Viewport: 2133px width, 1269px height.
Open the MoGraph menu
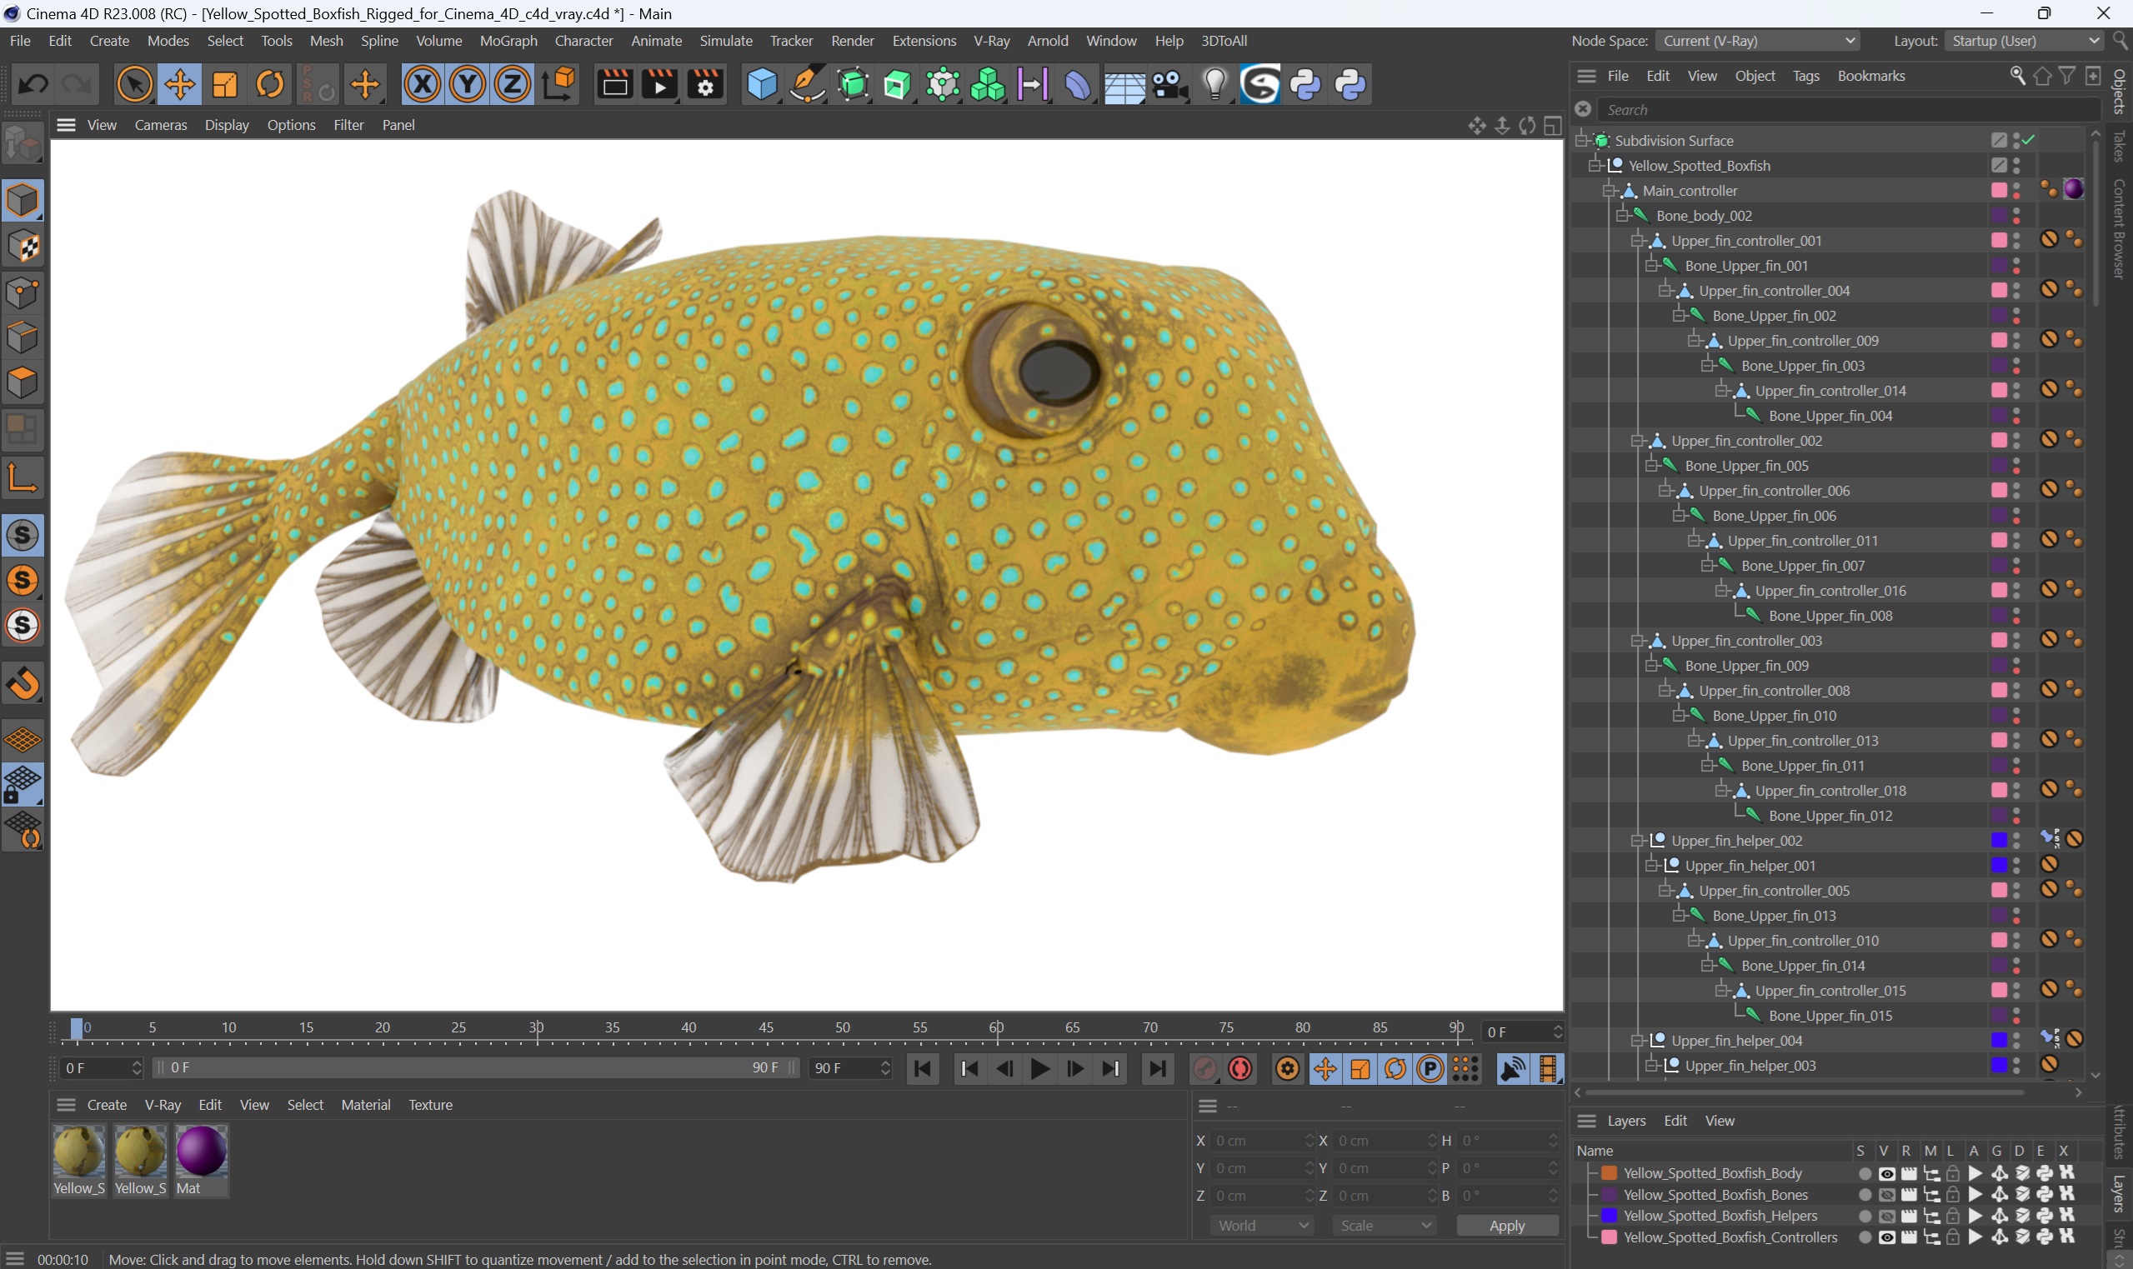tap(508, 40)
